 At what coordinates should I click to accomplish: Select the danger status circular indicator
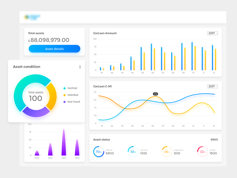pyautogui.click(x=202, y=151)
